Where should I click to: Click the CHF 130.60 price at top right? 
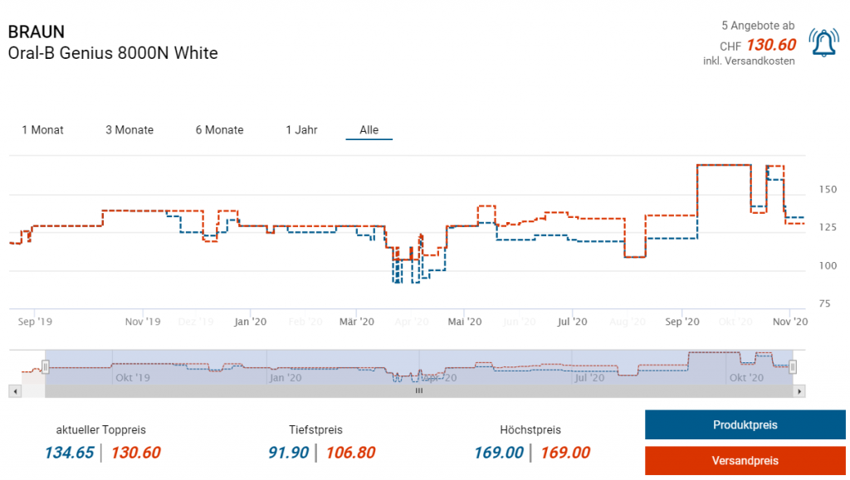[770, 45]
